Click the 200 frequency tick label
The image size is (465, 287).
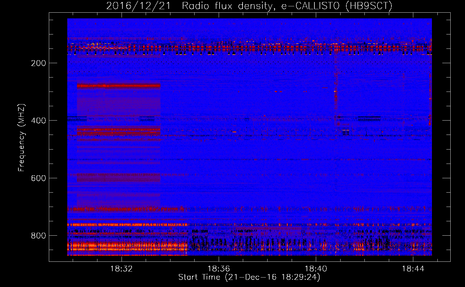[x=39, y=63]
